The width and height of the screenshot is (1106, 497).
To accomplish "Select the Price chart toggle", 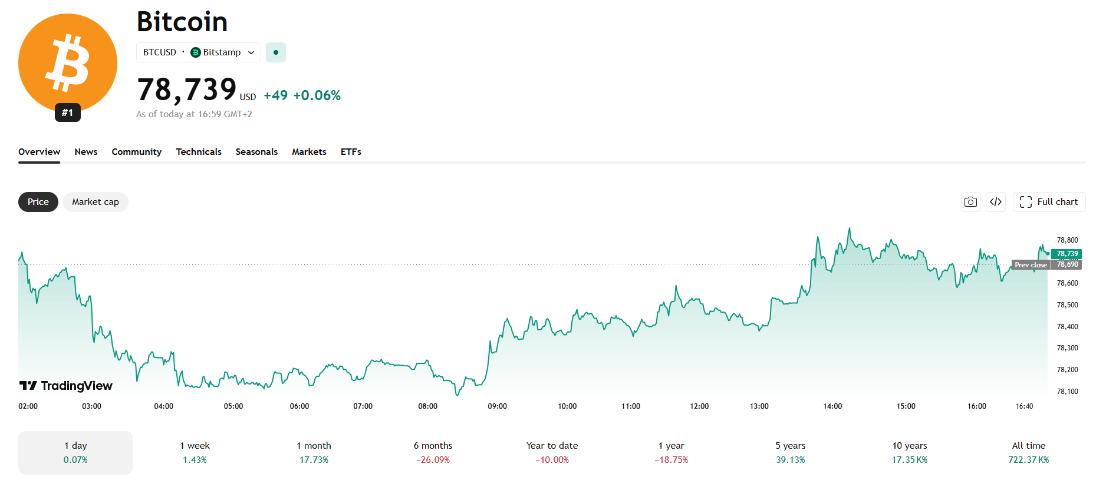I will click(x=38, y=202).
